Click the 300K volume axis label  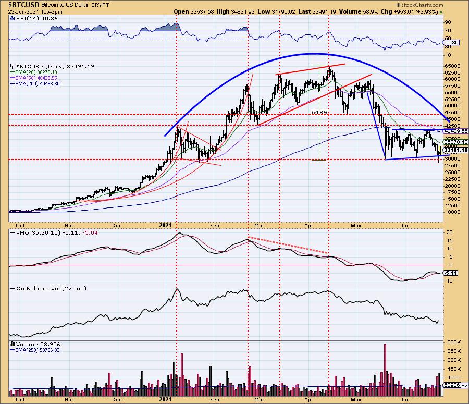tap(454, 342)
